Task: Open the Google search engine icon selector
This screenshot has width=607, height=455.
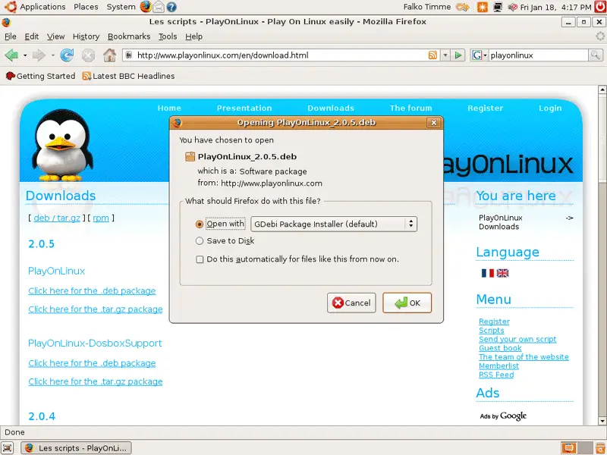Action: pyautogui.click(x=479, y=55)
